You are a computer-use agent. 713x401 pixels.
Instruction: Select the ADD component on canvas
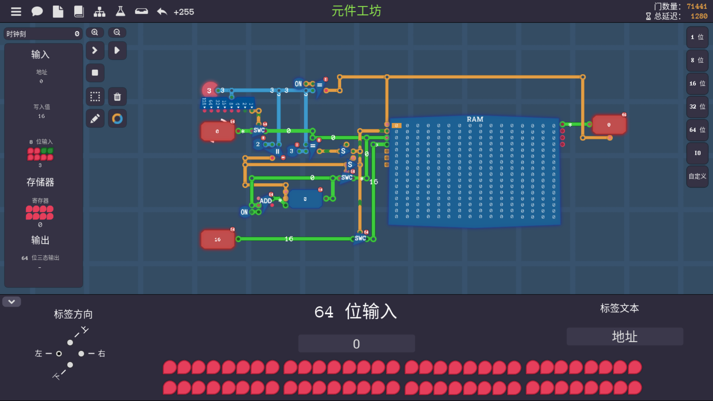pos(266,201)
